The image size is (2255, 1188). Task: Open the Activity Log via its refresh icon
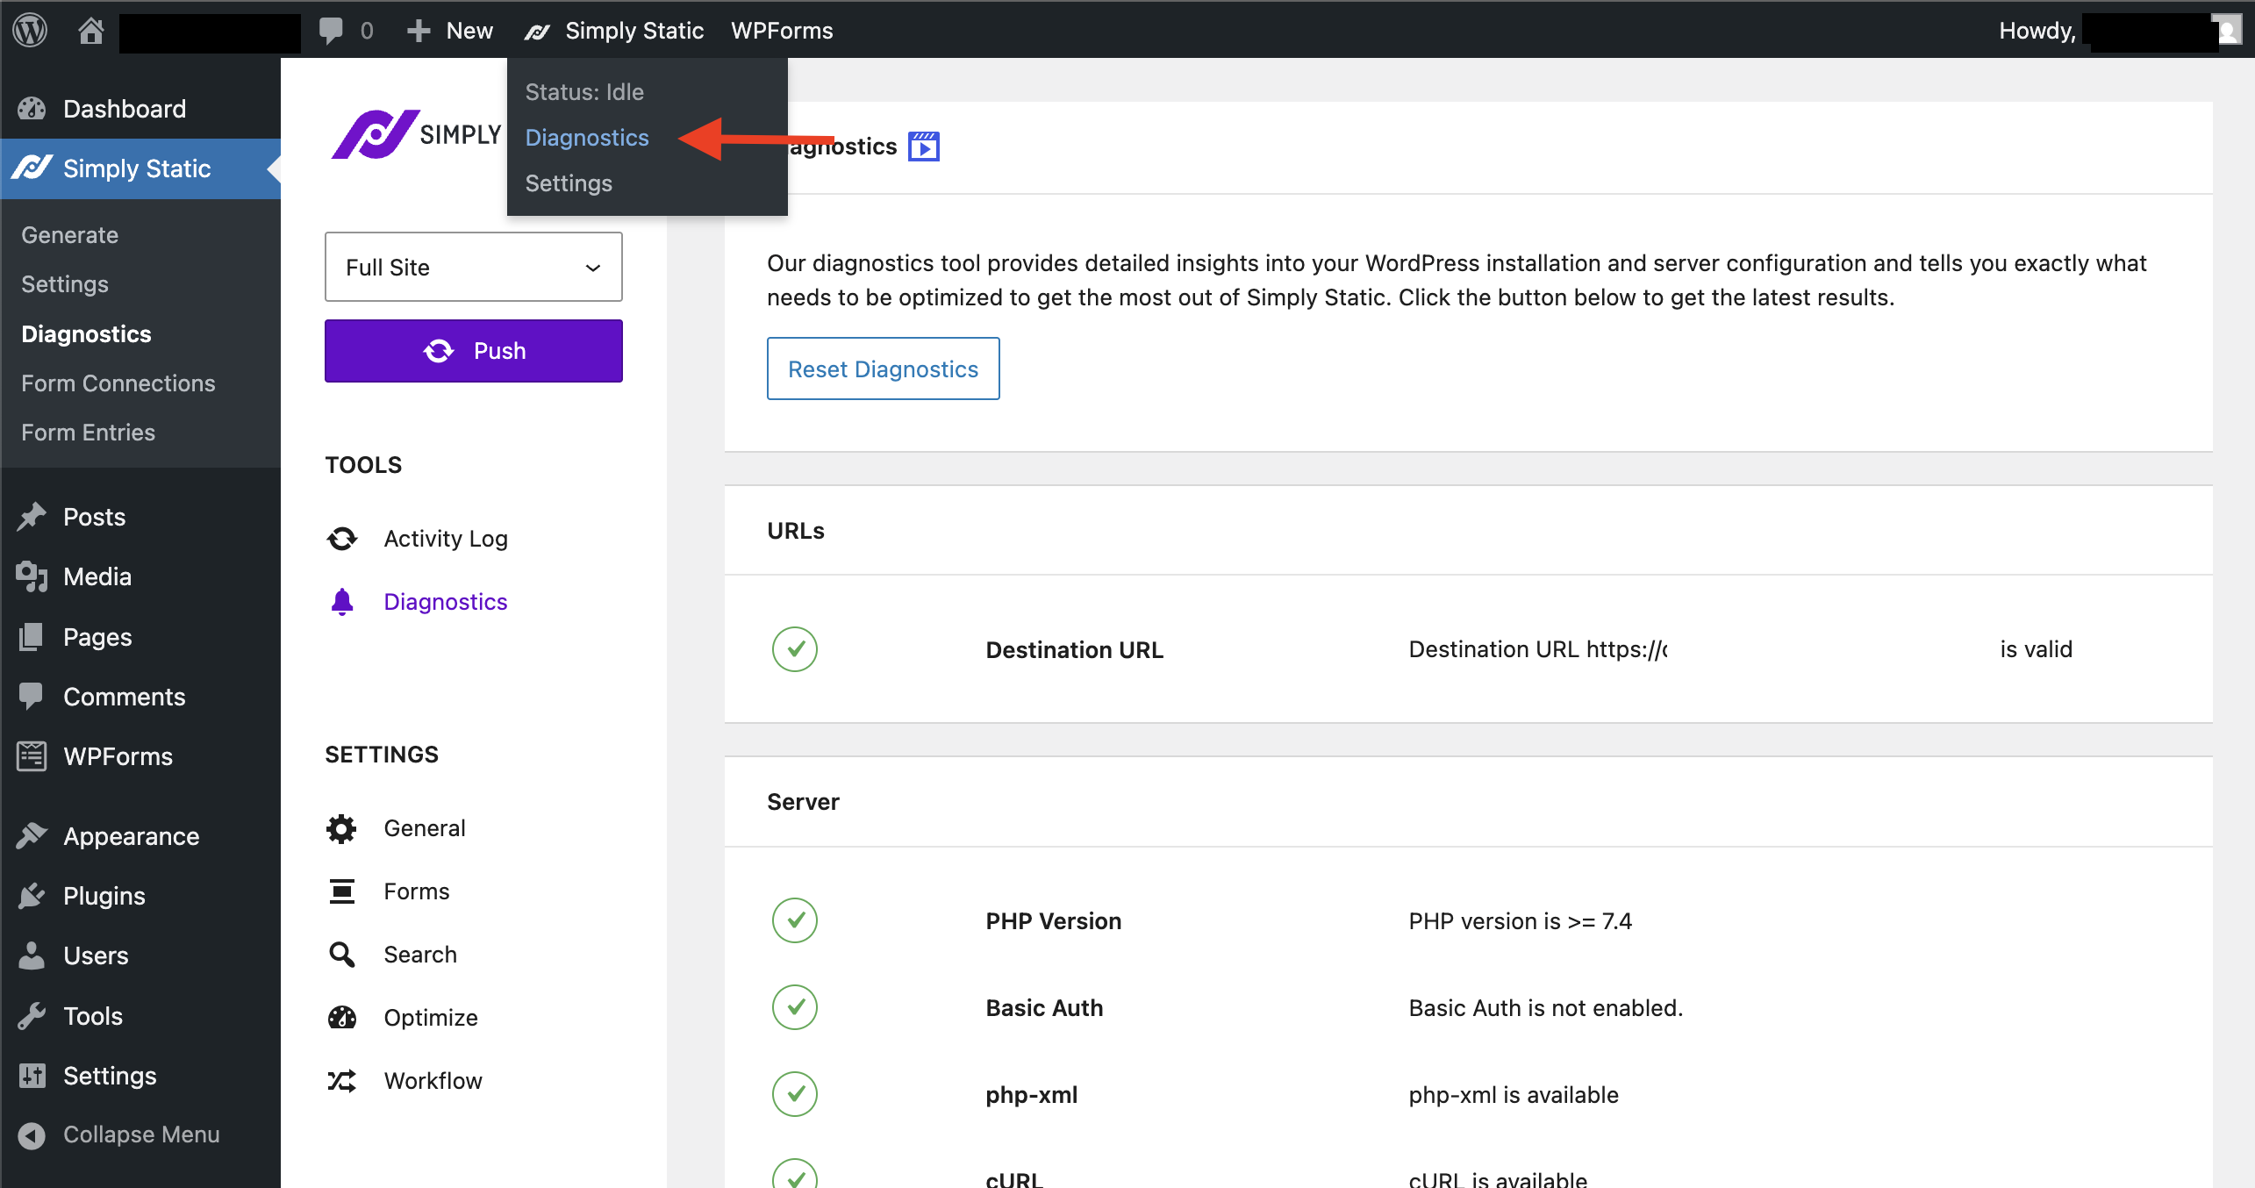coord(342,538)
